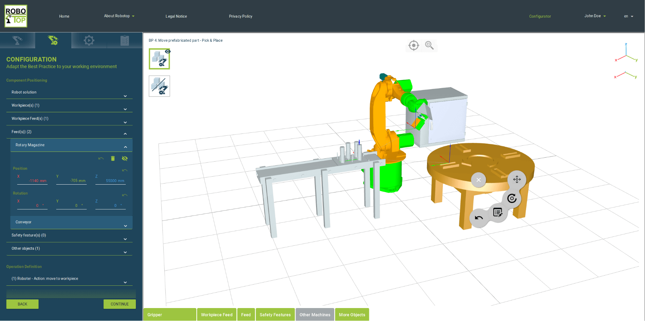Delete the Rotary Magazine with trash icon
Image resolution: width=645 pixels, height=321 pixels.
click(113, 158)
